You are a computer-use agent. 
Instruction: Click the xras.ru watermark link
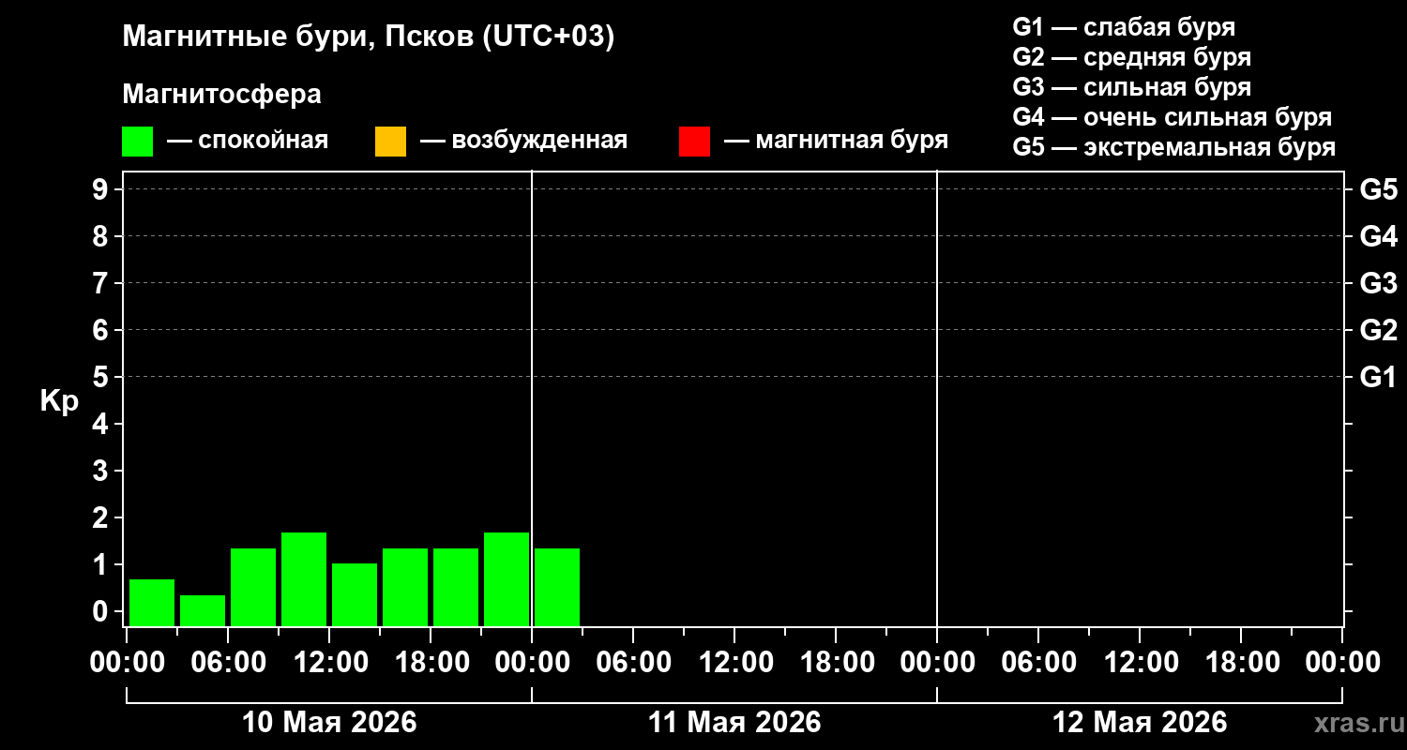coord(1354,724)
